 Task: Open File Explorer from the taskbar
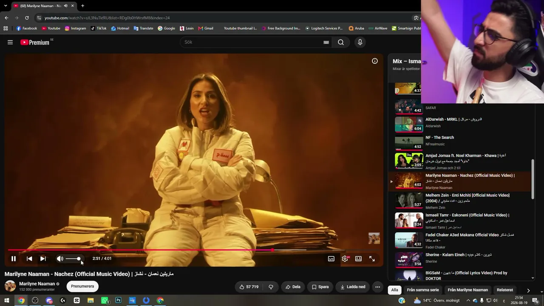click(91, 300)
